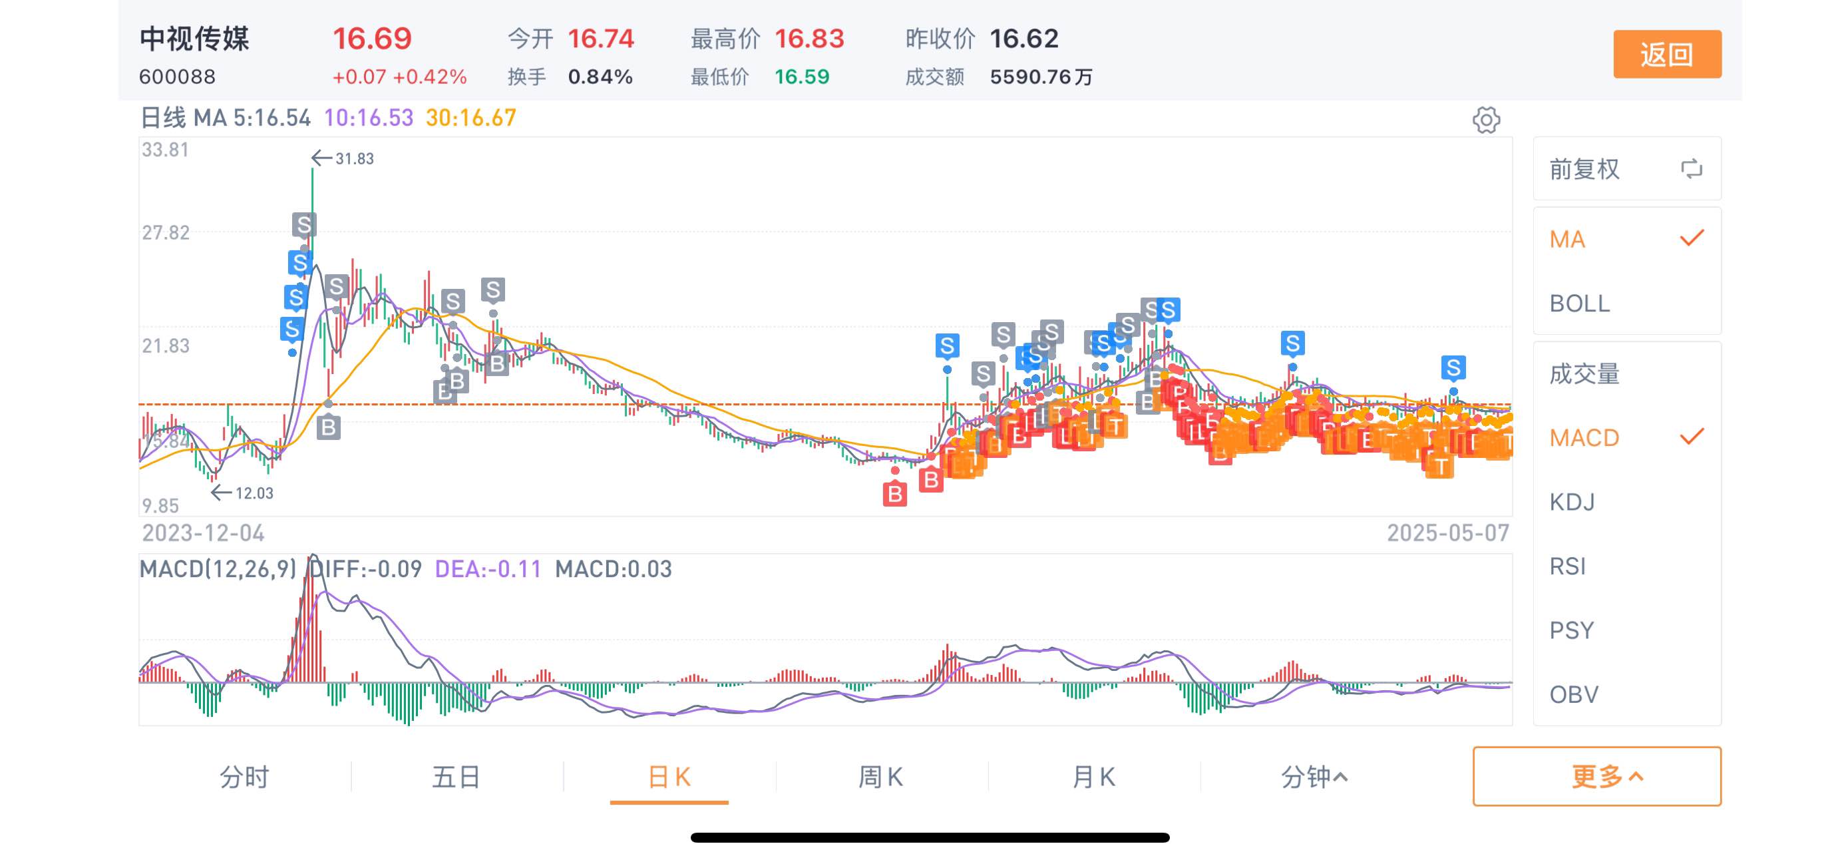Tap the MACD:0.03 legend value

tap(614, 568)
